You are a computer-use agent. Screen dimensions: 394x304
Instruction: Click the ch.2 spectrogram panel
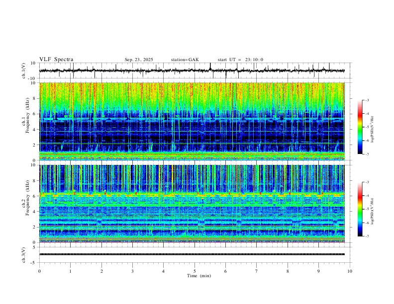pyautogui.click(x=192, y=204)
